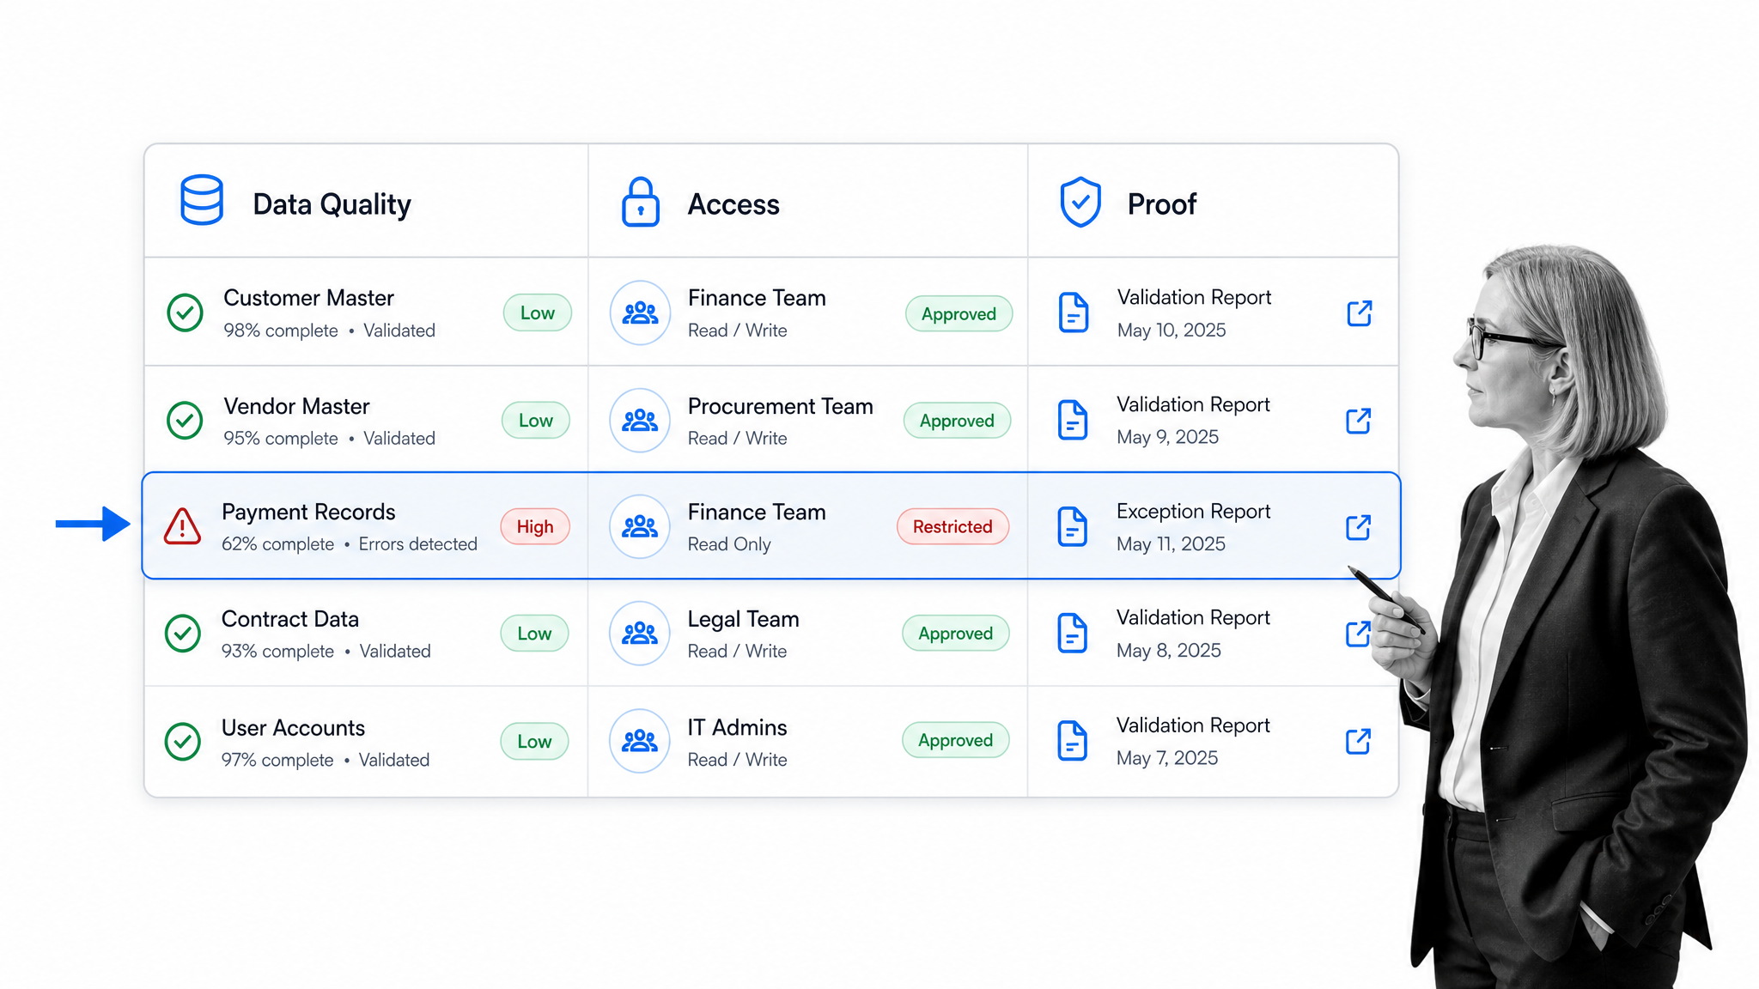Click the document icon for May 9, 2025 report

(x=1073, y=420)
